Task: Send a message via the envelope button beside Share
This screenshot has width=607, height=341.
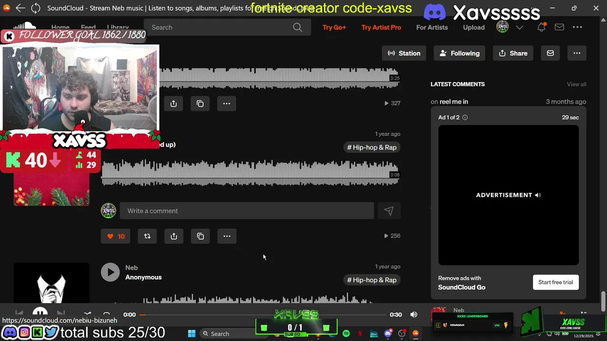Action: coord(550,53)
